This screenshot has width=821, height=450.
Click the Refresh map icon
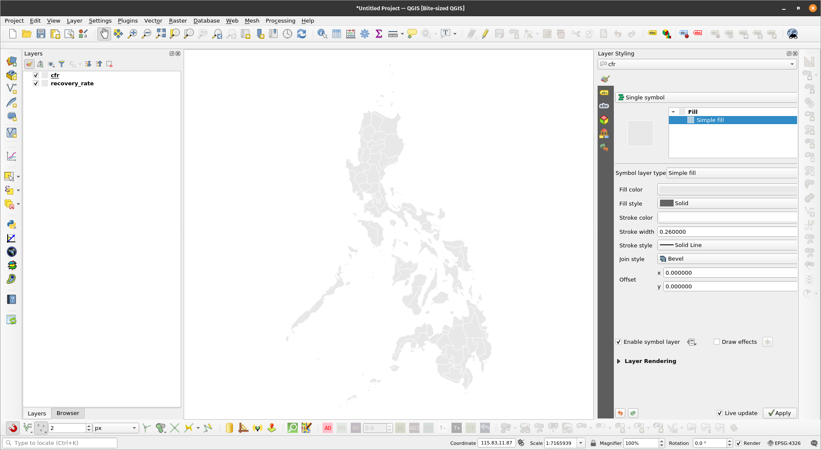point(302,34)
